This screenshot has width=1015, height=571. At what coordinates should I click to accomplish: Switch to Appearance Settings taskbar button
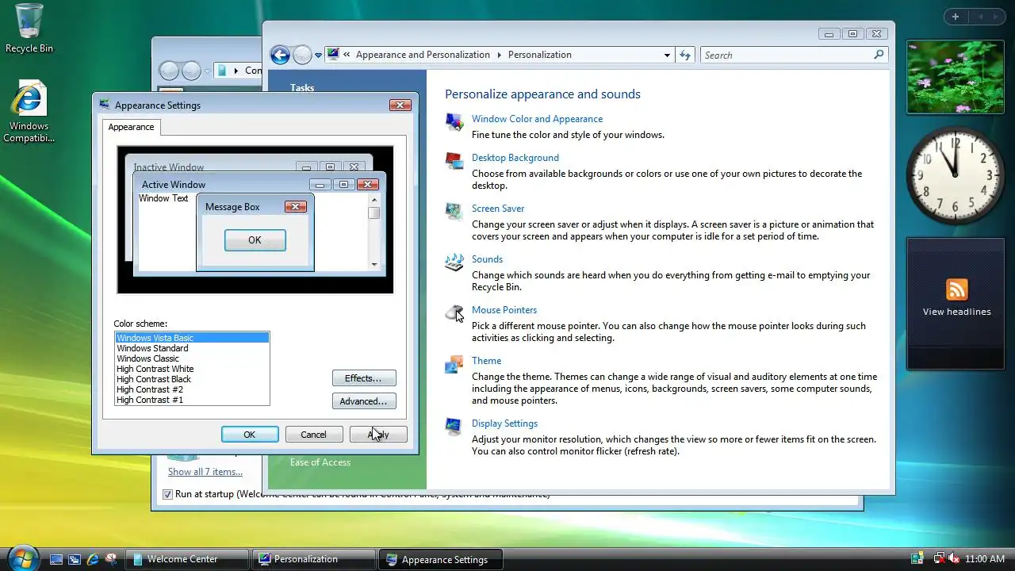pyautogui.click(x=440, y=559)
